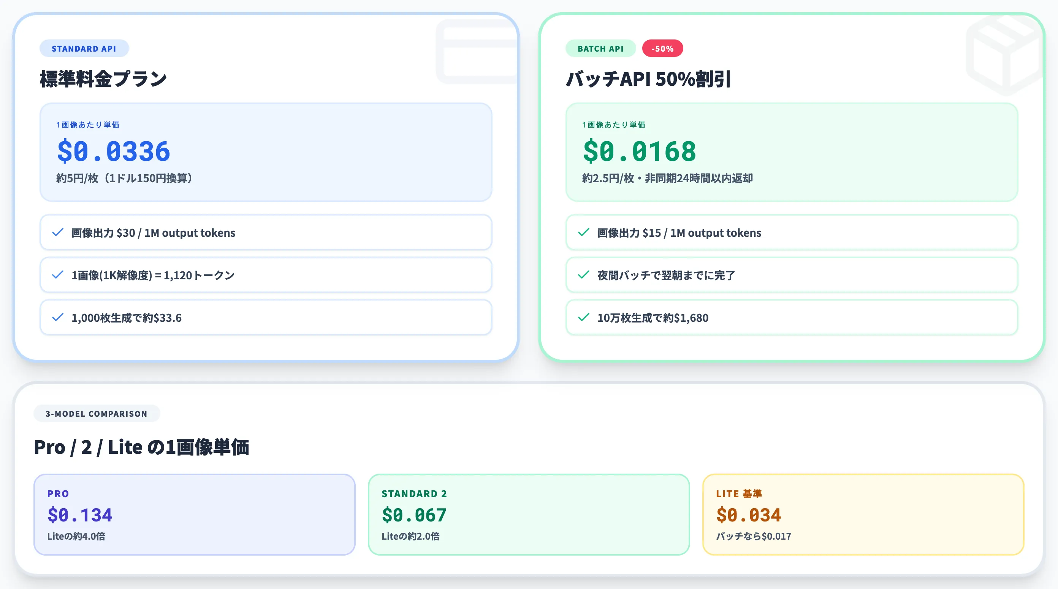This screenshot has width=1058, height=589.
Task: Click checkmark beside 画像出力 $15 row
Action: pyautogui.click(x=584, y=232)
